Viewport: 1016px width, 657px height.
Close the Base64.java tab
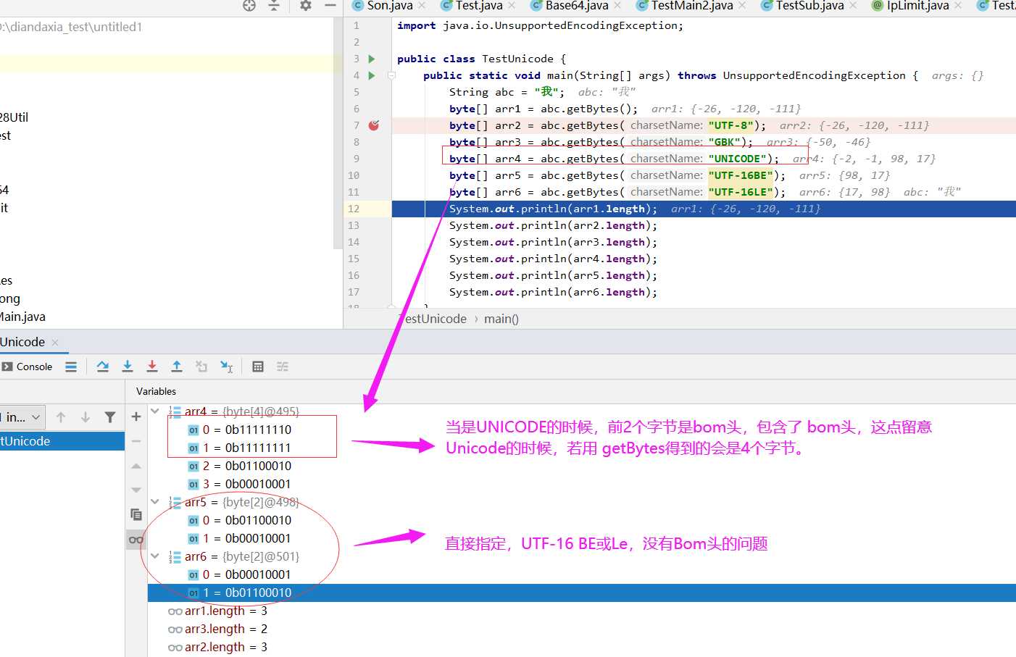pyautogui.click(x=617, y=6)
